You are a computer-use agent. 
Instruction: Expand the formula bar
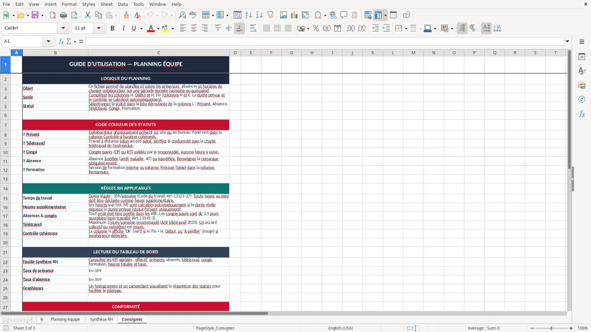click(567, 41)
